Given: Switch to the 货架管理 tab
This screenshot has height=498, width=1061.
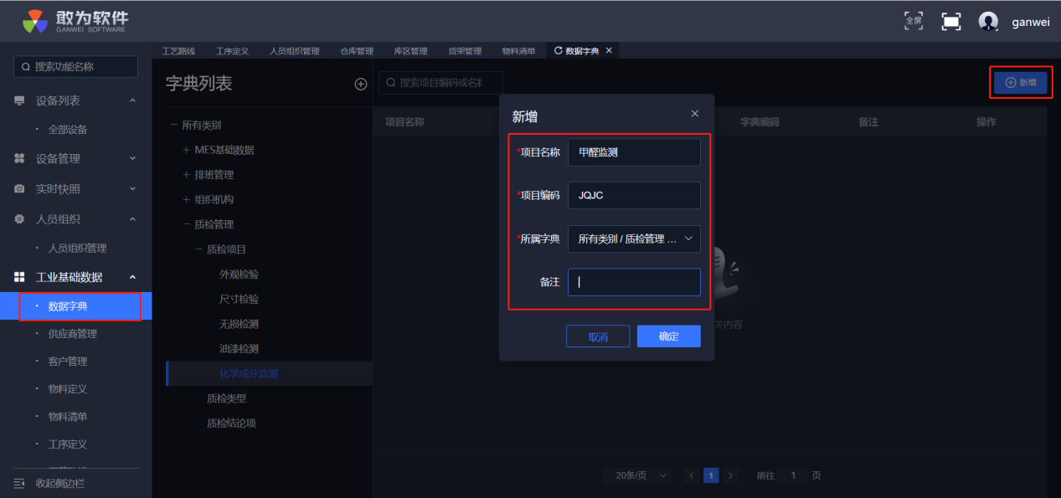Looking at the screenshot, I should tap(465, 51).
